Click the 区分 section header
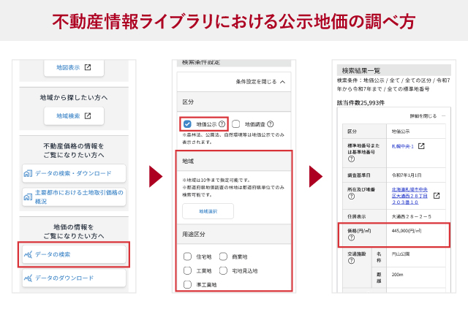This screenshot has height=312, width=468. tap(234, 102)
